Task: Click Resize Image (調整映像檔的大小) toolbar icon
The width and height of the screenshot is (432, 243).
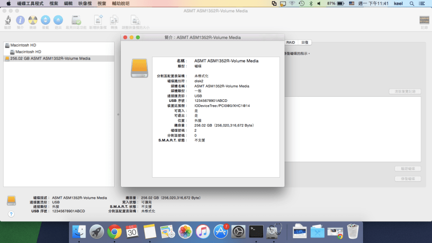Action: tap(135, 21)
